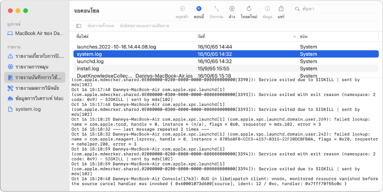Open รายงานบันทึกการใช้... in sidebar
This screenshot has width=383, height=192.
click(x=35, y=78)
